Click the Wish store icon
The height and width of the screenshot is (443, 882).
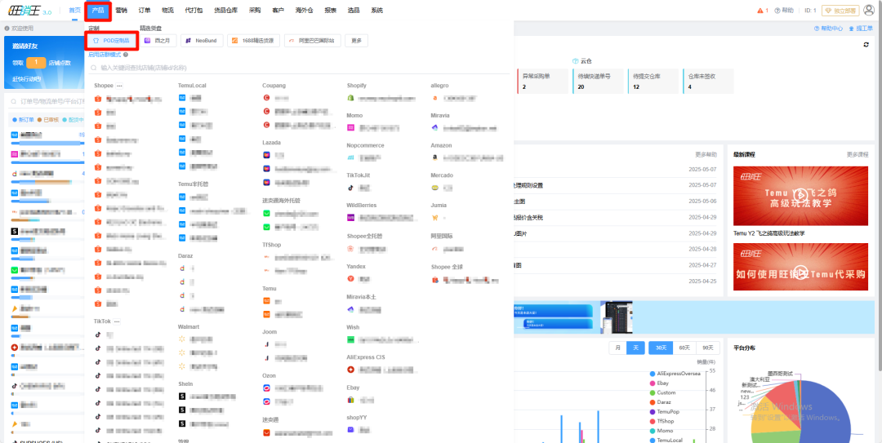pos(350,339)
